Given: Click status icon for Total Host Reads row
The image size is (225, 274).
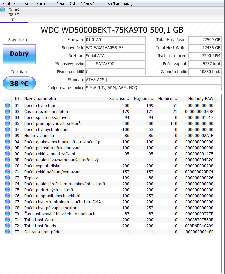Looking at the screenshot, I should coord(7,226).
